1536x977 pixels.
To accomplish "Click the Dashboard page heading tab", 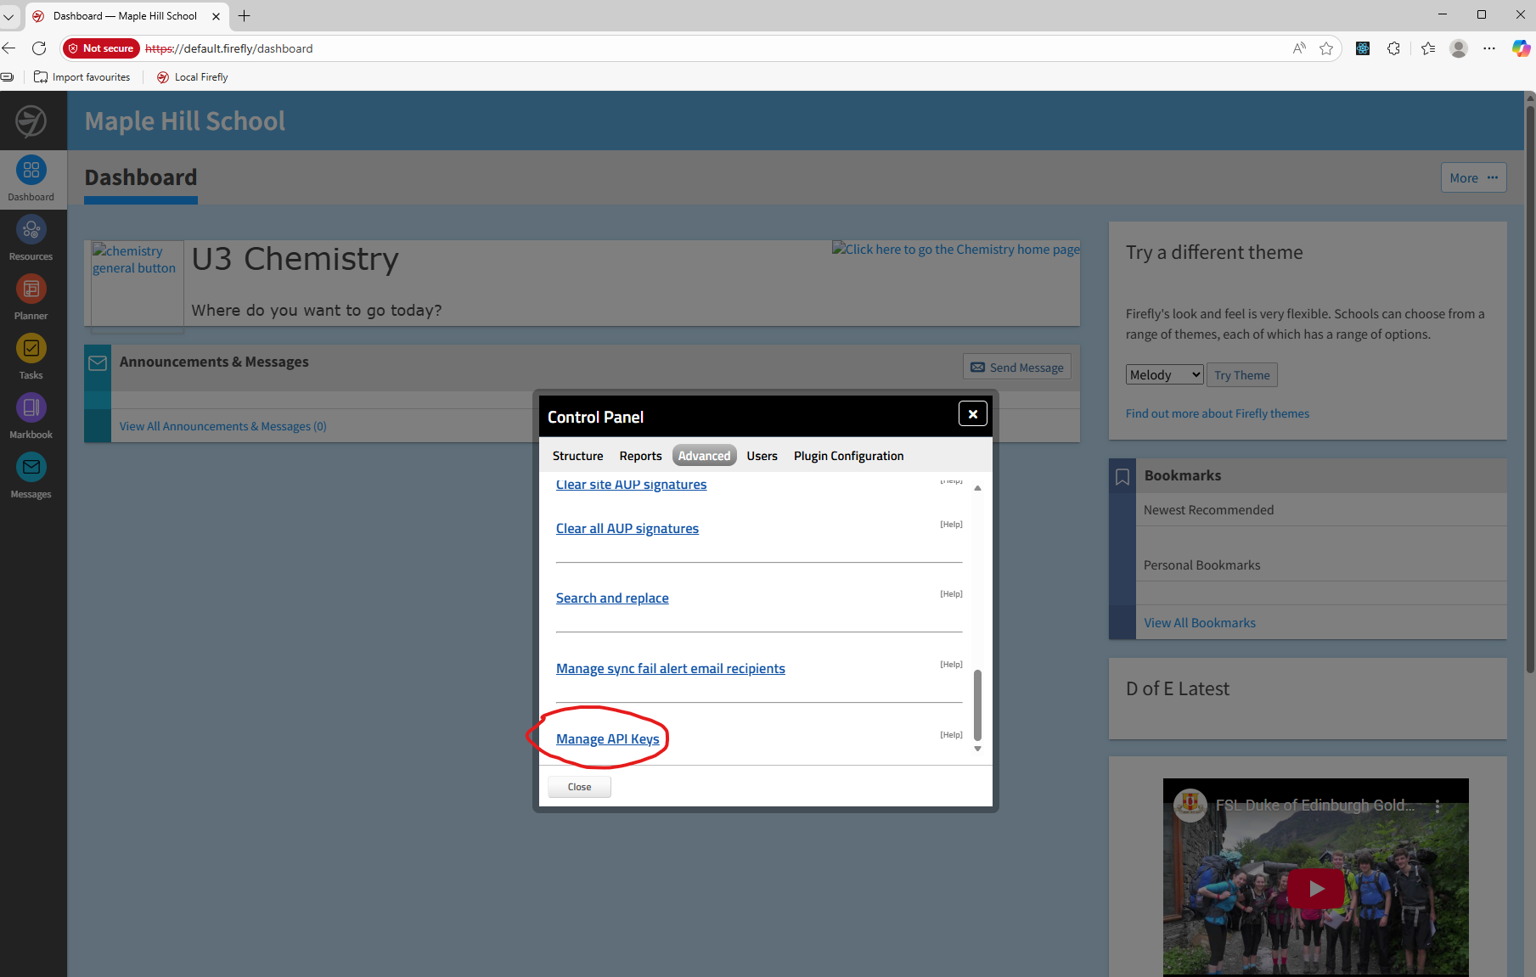I will (x=141, y=177).
